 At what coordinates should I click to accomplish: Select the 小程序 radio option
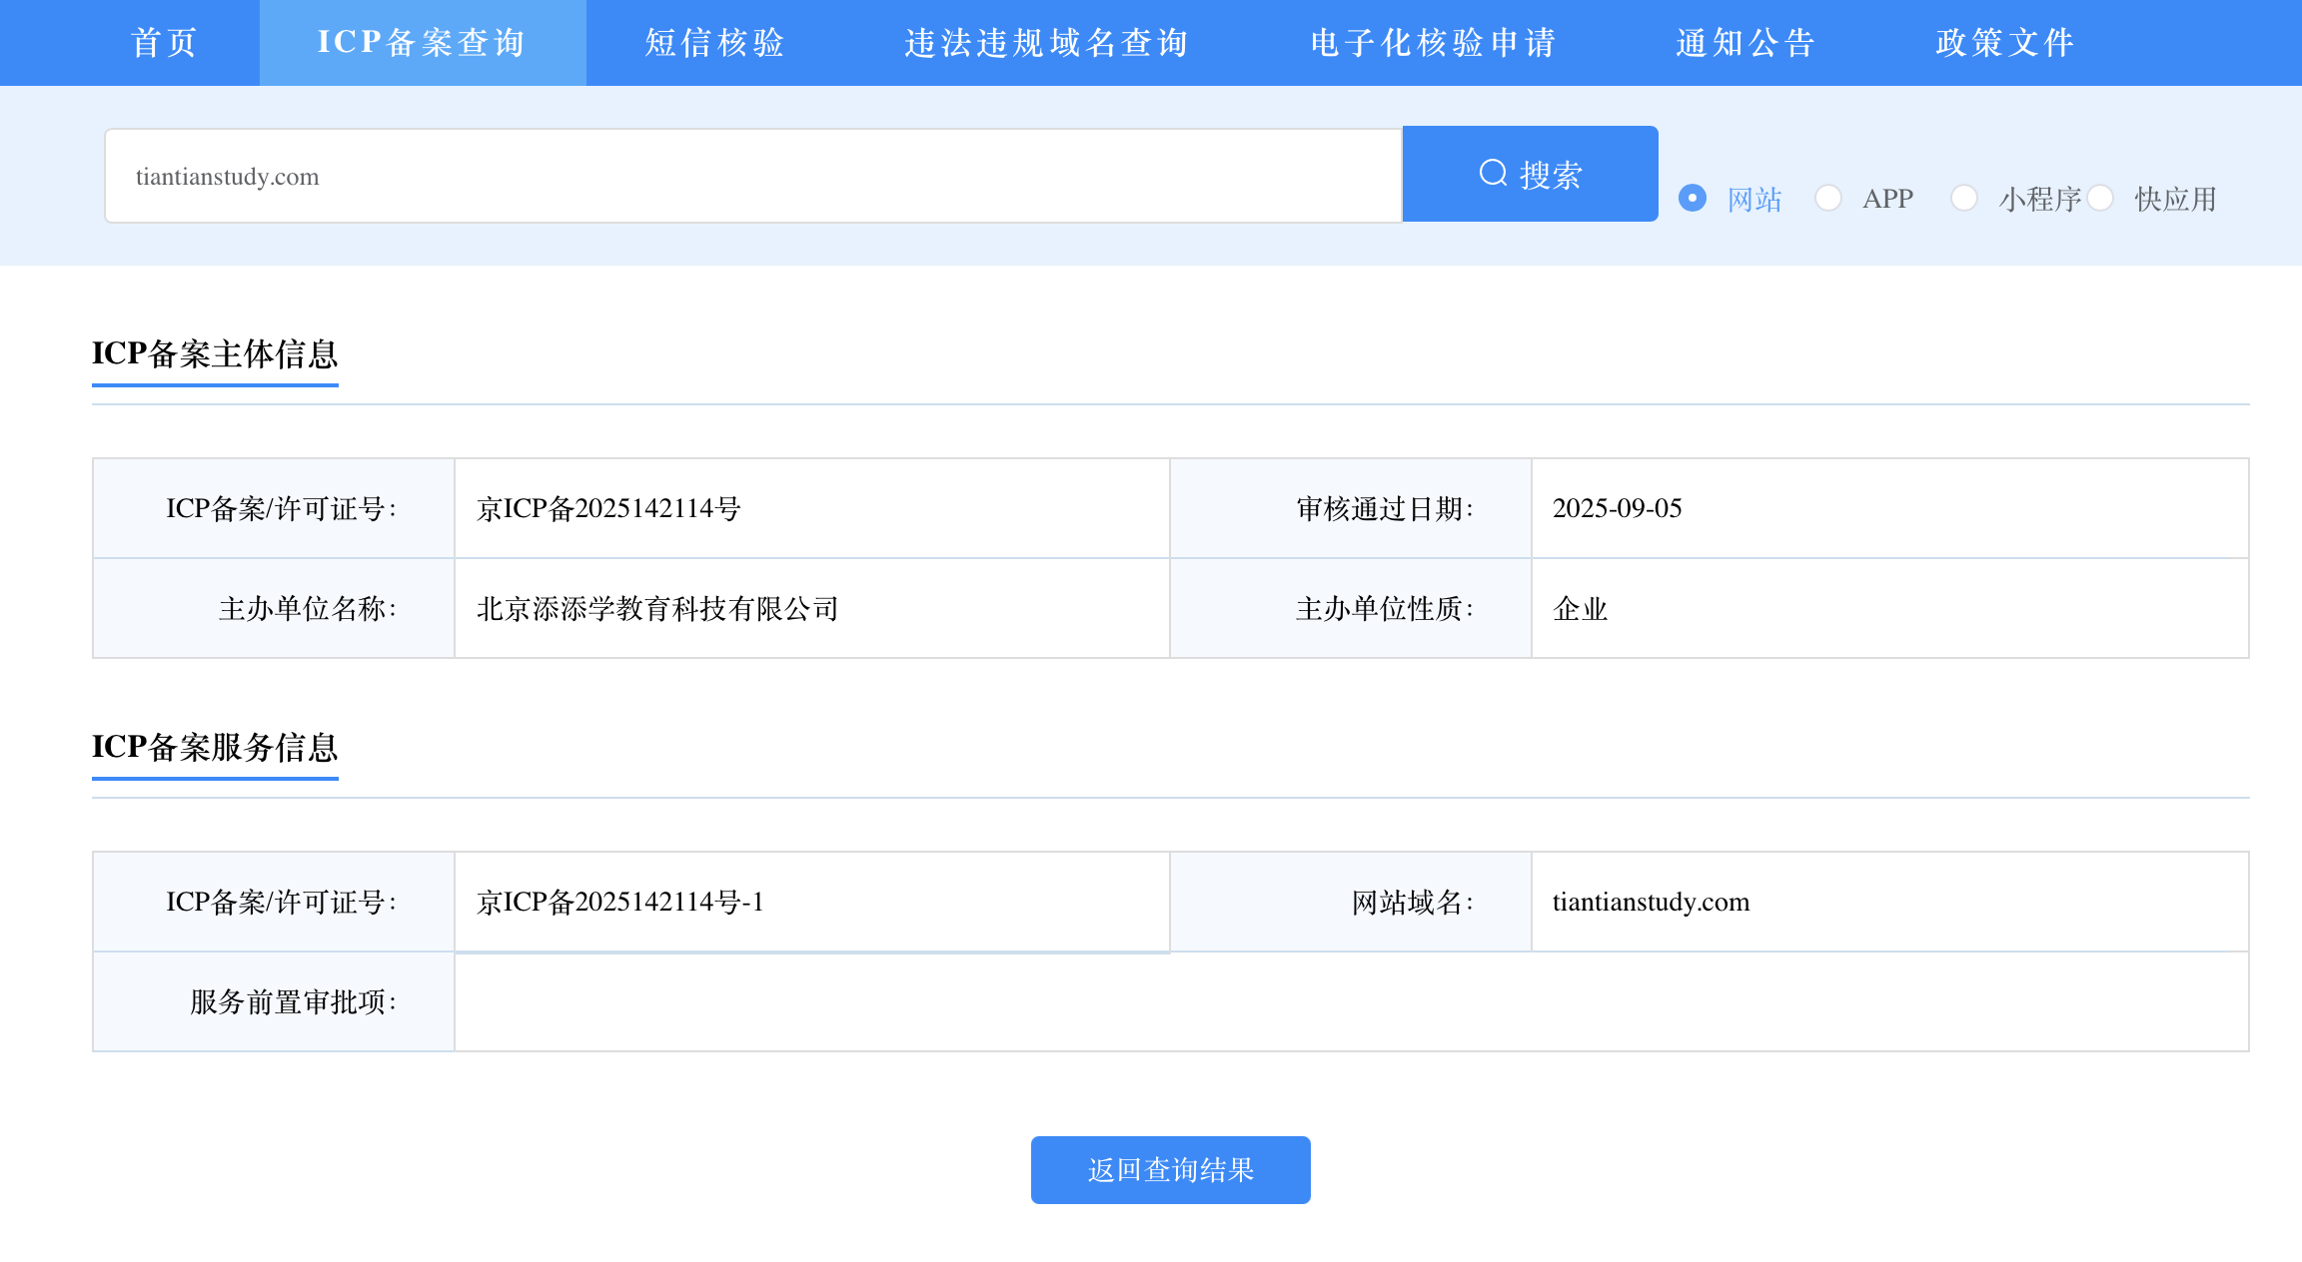pos(1964,198)
